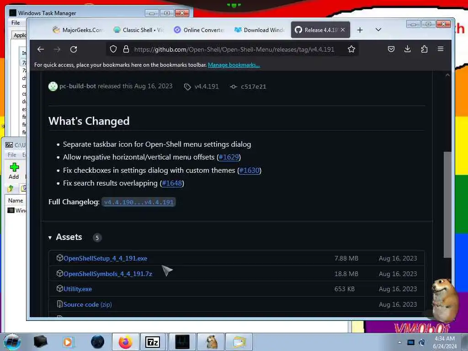Open the dark window taskbar icon
The height and width of the screenshot is (351, 468).
click(x=182, y=342)
